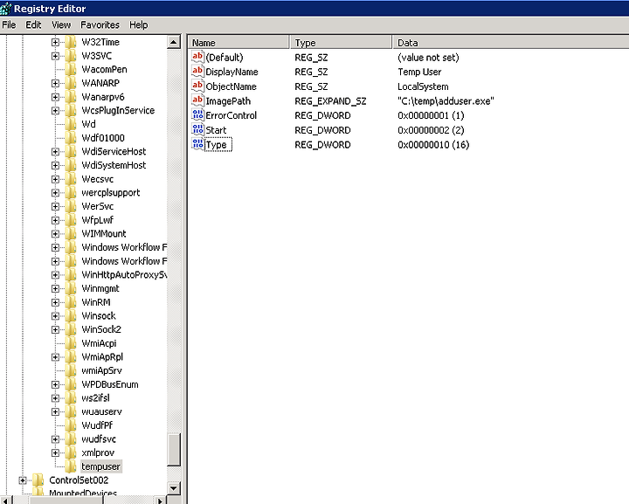
Task: Click the folder icon for WmiAcpi
Action: [x=71, y=342]
